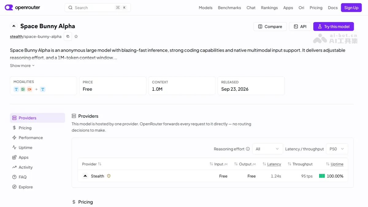The height and width of the screenshot is (207, 368).
Task: Click the video input modality icon
Action: pos(29,89)
